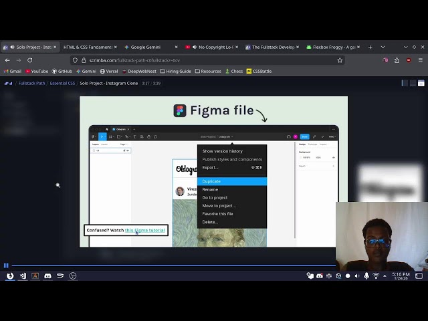Open the tracking protection shield icon
Image resolution: width=428 pixels, height=321 pixels.
tap(75, 60)
